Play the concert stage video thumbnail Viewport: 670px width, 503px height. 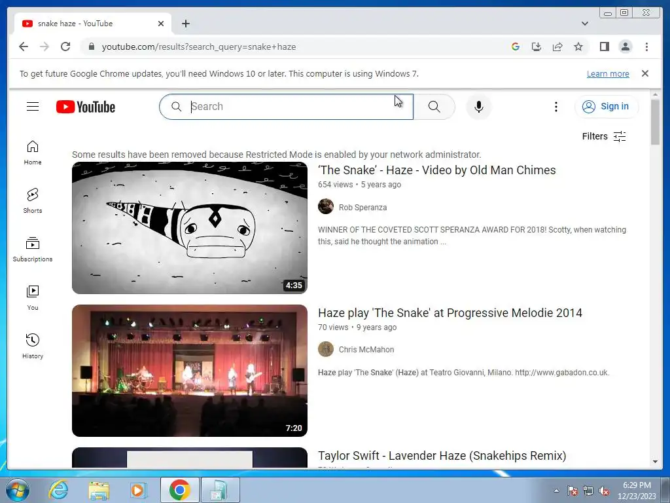click(x=189, y=371)
